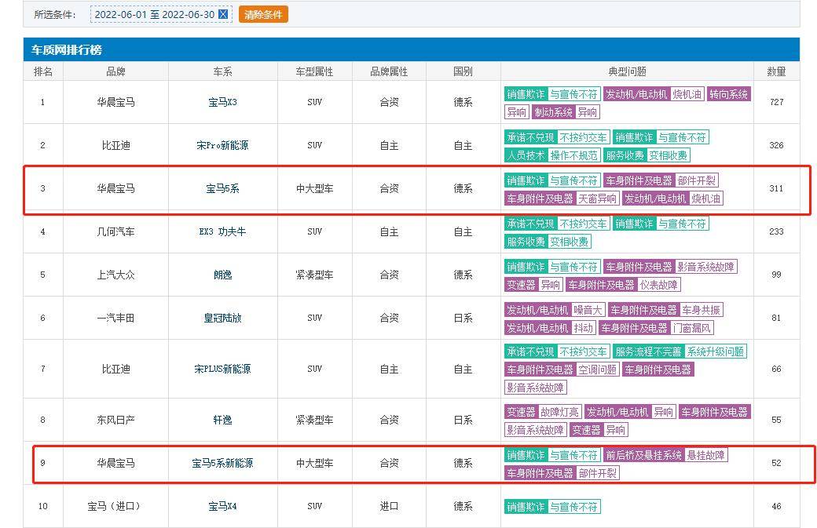
Task: Open the EX3 功夫牛 link
Action: 222,232
